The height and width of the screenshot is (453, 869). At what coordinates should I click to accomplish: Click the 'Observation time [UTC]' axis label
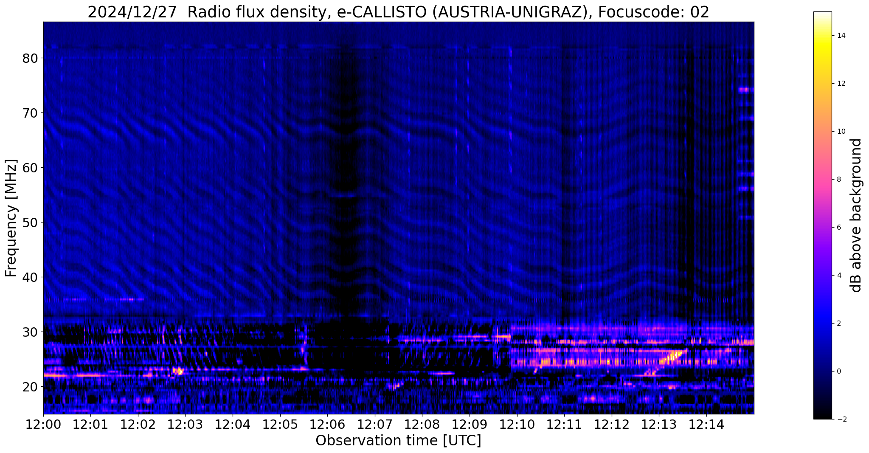(398, 440)
